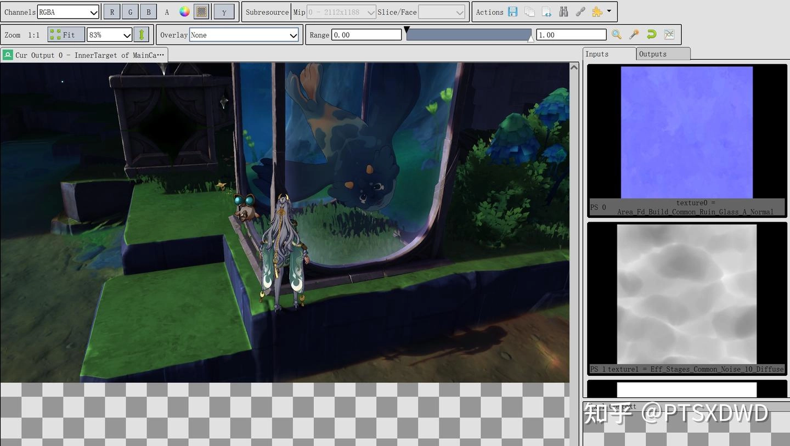Select the Cur Output 0 InnerTarget tab
The image size is (790, 446).
[84, 55]
